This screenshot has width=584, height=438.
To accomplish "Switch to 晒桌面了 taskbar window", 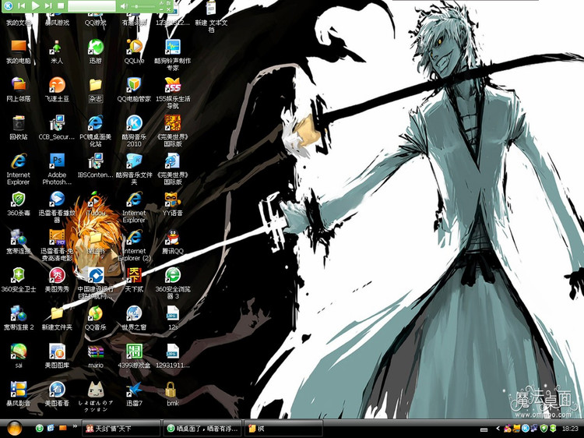I will 202,429.
